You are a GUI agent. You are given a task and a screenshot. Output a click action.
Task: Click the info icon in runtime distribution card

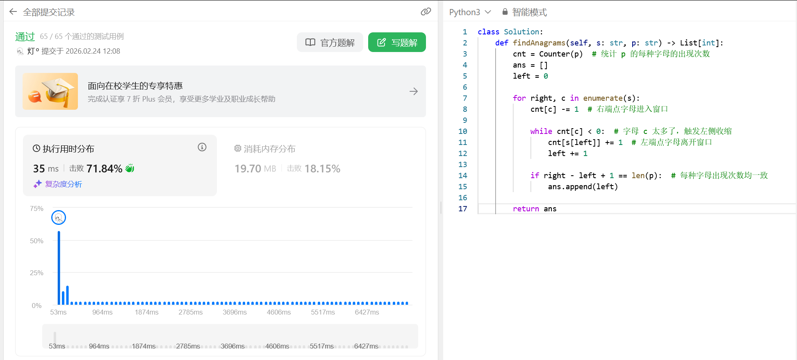click(202, 147)
